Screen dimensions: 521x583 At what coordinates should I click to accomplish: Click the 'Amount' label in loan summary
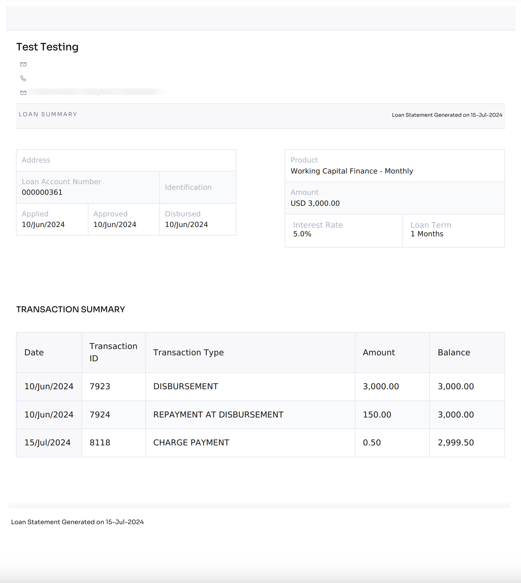point(305,192)
